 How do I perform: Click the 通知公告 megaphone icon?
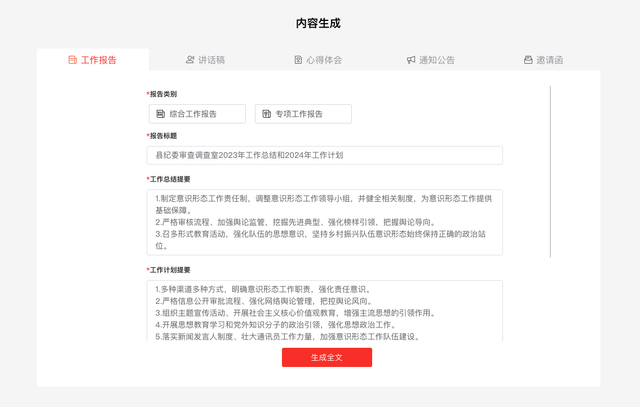(411, 60)
